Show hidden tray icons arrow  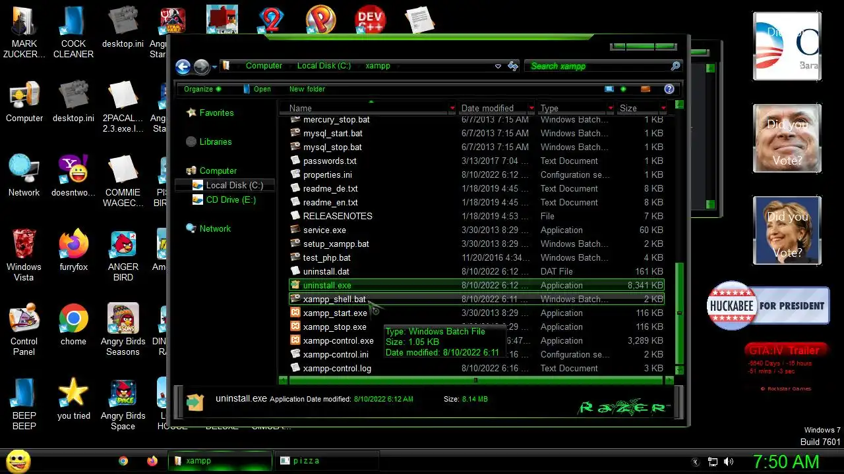tap(695, 462)
